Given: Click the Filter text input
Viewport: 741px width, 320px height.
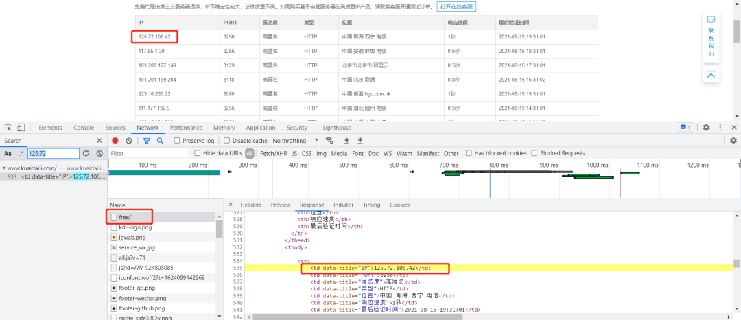Looking at the screenshot, I should [x=149, y=154].
